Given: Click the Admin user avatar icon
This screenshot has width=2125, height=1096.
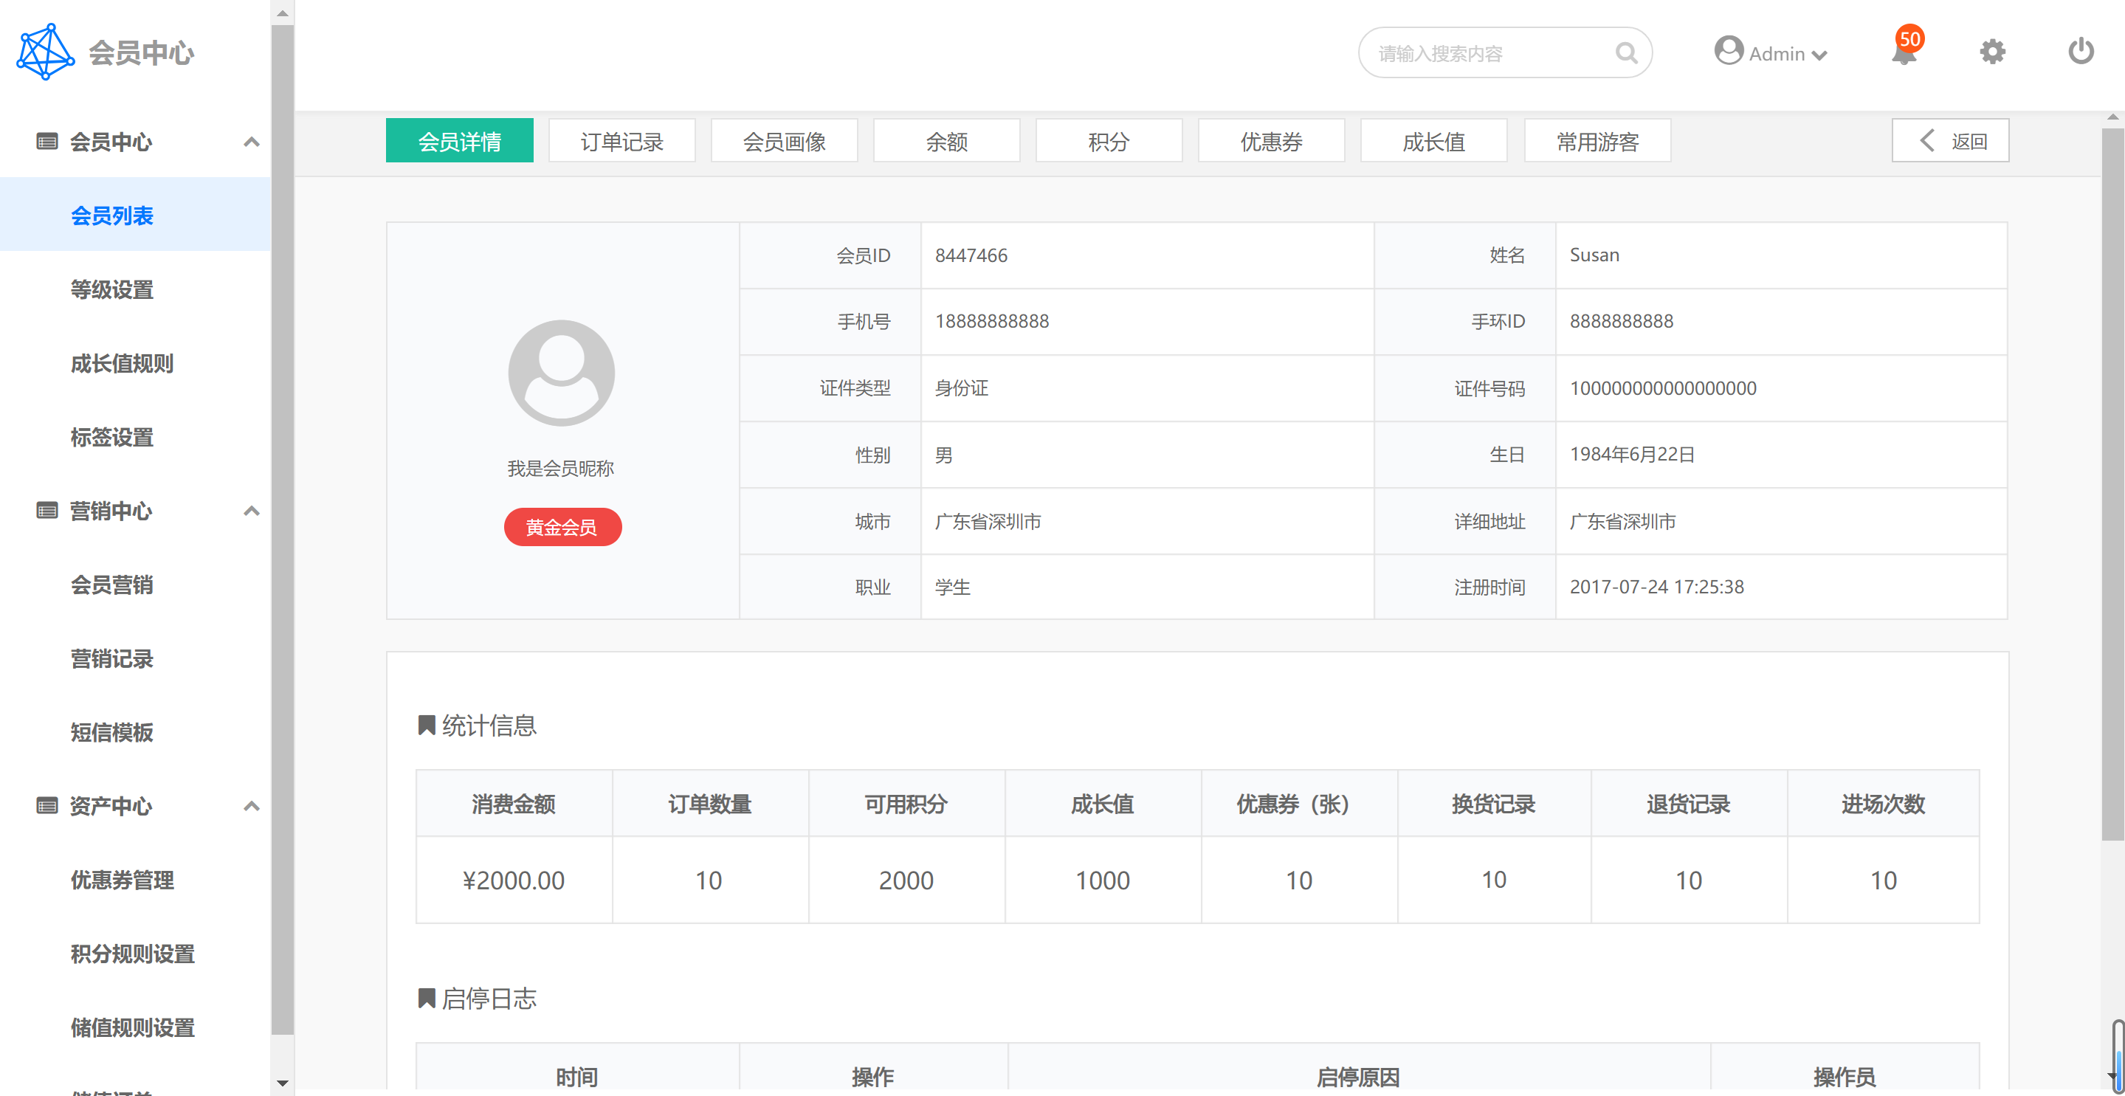Looking at the screenshot, I should click(1728, 51).
